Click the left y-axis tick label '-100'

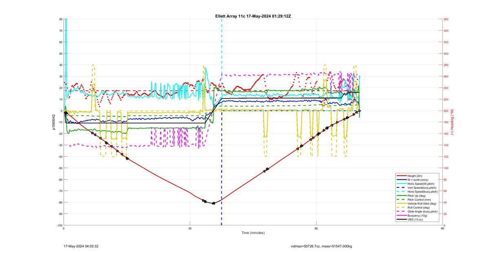pos(59,225)
